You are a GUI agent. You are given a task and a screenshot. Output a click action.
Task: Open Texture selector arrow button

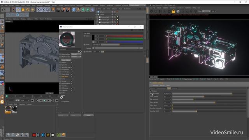tap(93, 48)
